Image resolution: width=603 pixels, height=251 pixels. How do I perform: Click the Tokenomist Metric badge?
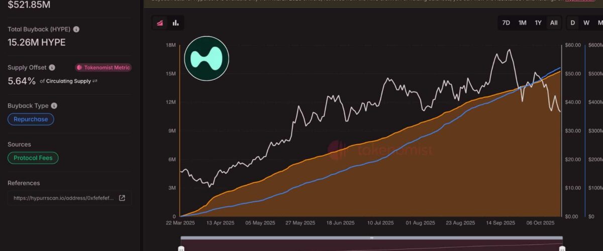point(104,67)
